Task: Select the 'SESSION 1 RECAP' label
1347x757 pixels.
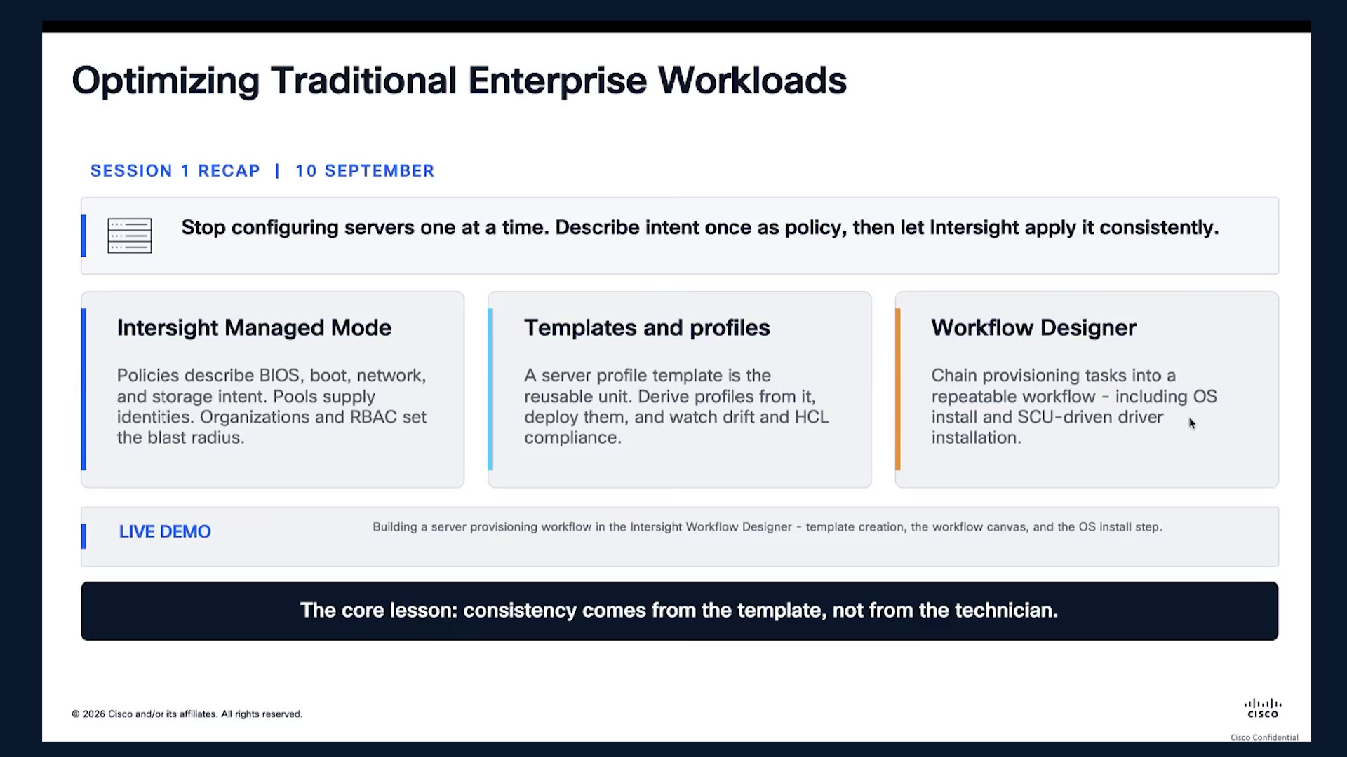Action: pyautogui.click(x=175, y=171)
